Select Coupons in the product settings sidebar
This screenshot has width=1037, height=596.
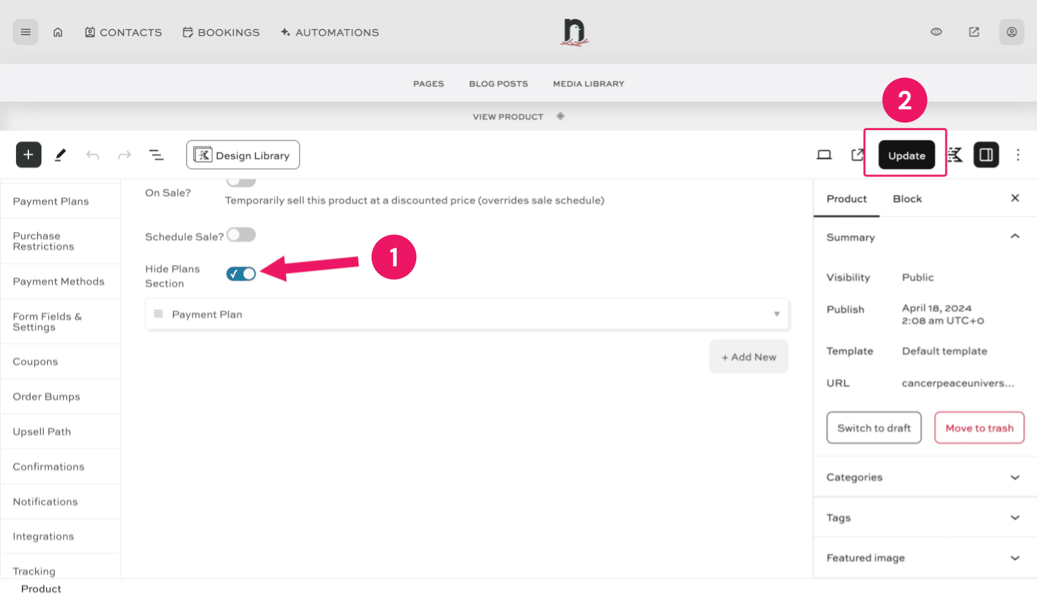click(x=35, y=361)
